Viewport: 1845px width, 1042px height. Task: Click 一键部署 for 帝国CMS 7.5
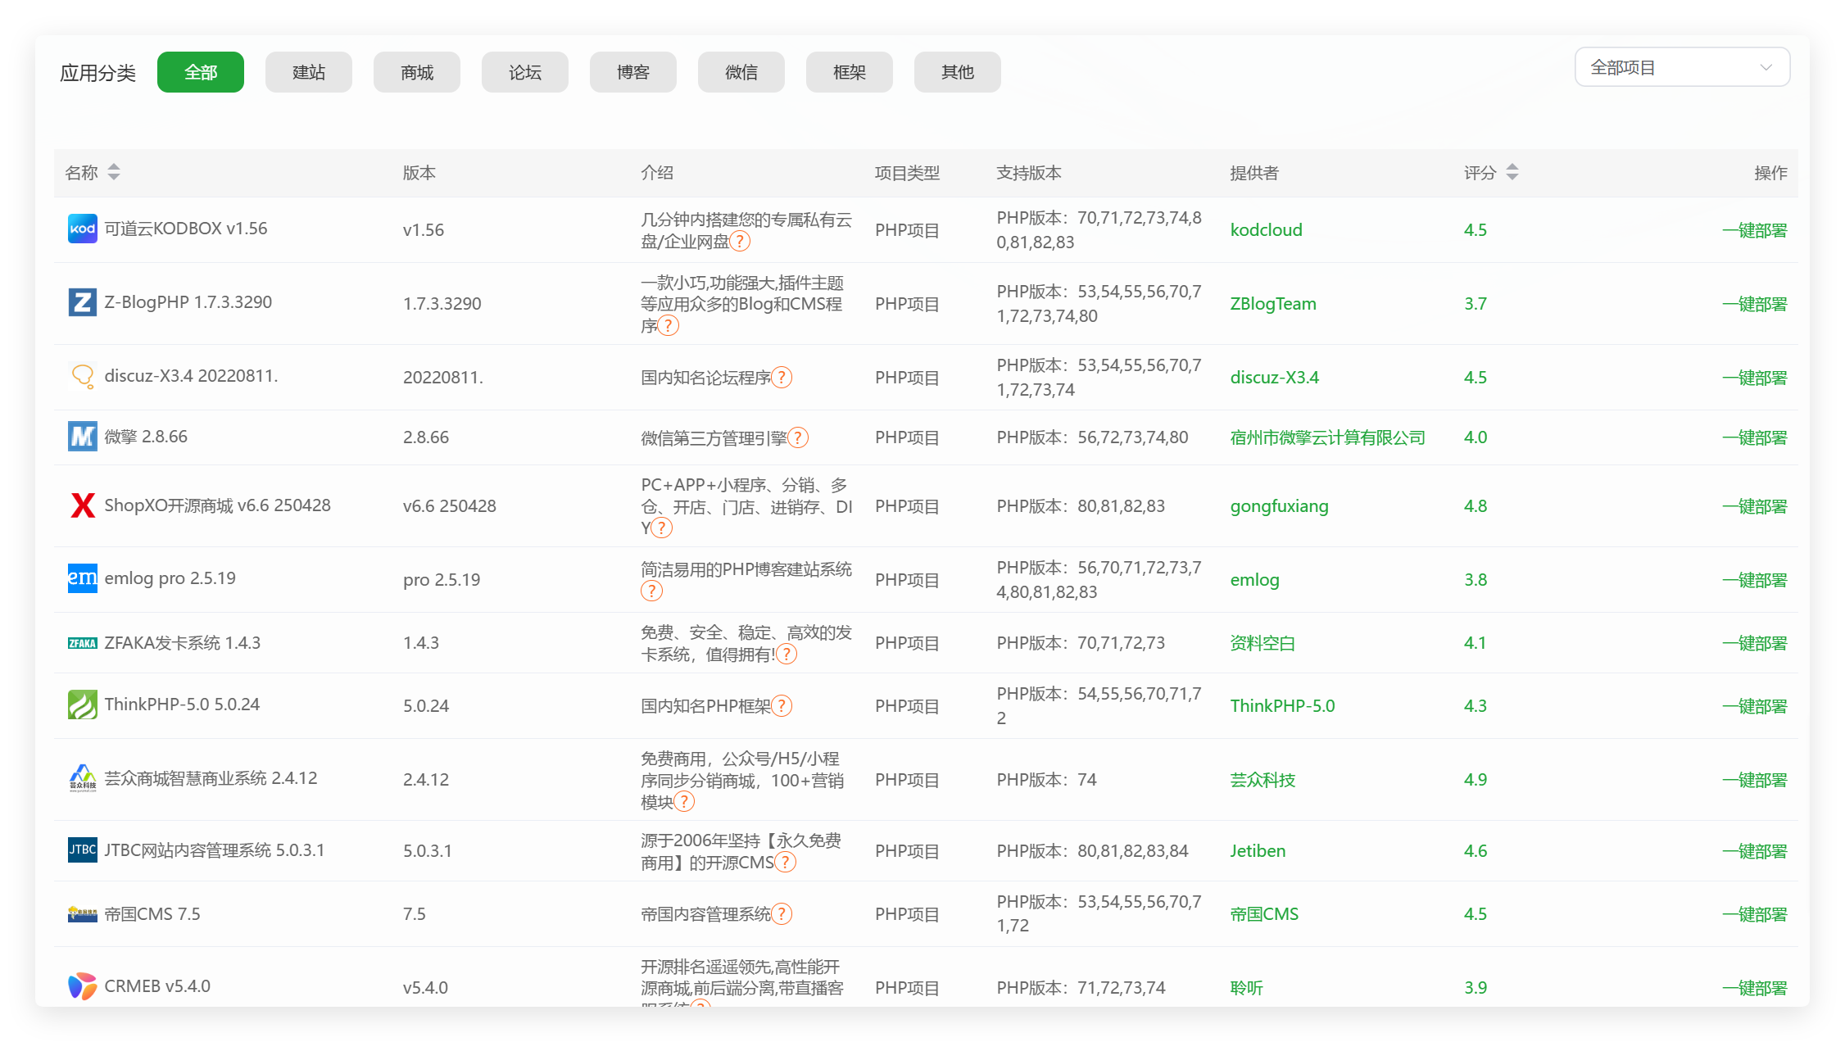[x=1754, y=914]
